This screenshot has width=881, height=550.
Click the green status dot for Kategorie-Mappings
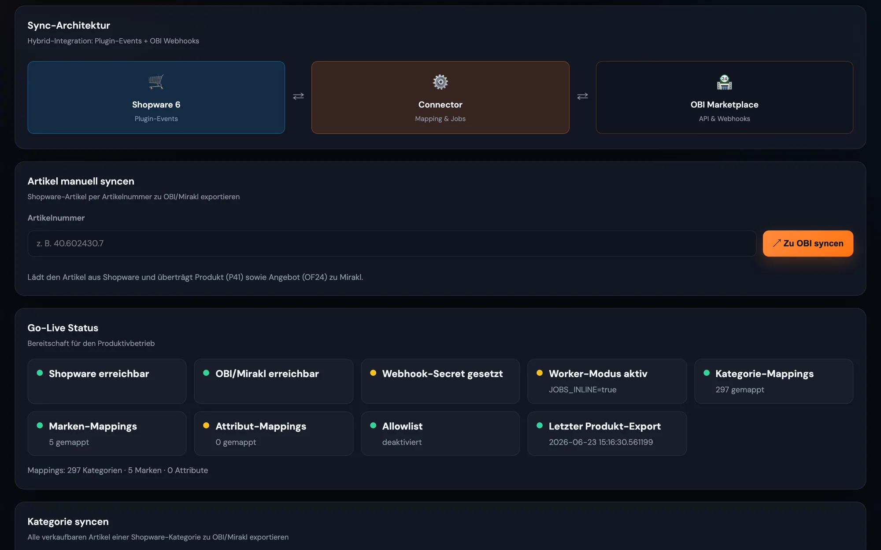tap(707, 373)
